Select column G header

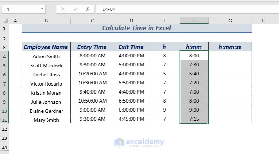pos(230,21)
